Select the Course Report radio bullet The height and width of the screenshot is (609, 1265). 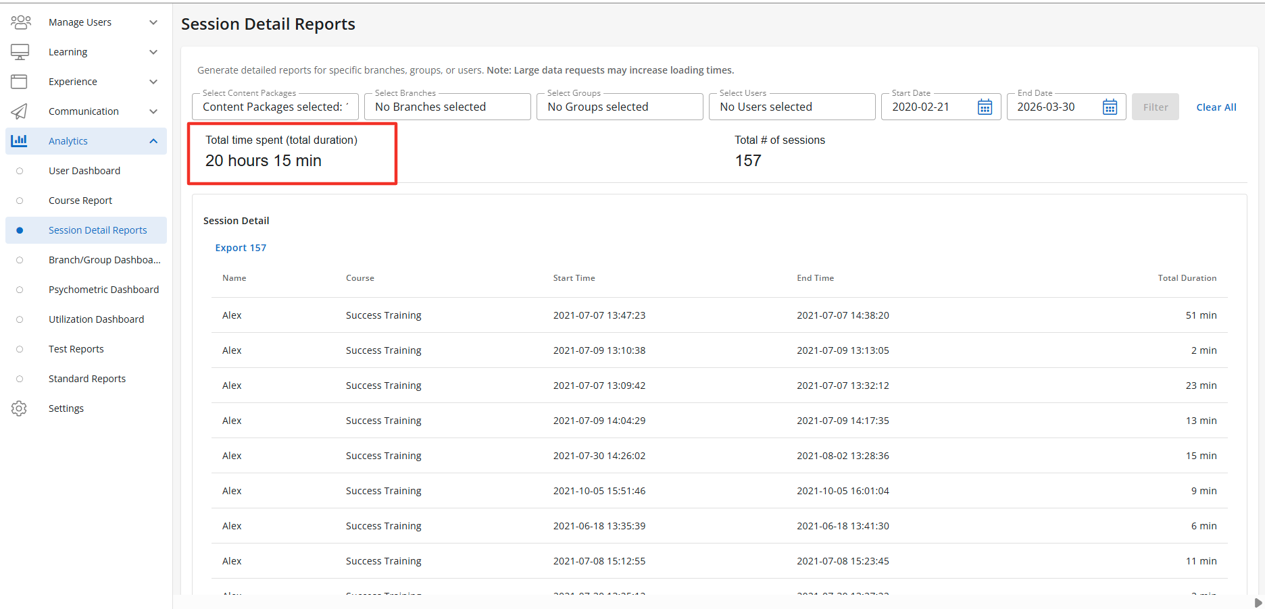(20, 201)
